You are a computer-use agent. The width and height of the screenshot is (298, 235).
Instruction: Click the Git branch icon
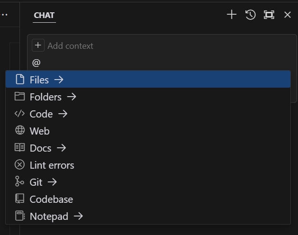pyautogui.click(x=19, y=181)
